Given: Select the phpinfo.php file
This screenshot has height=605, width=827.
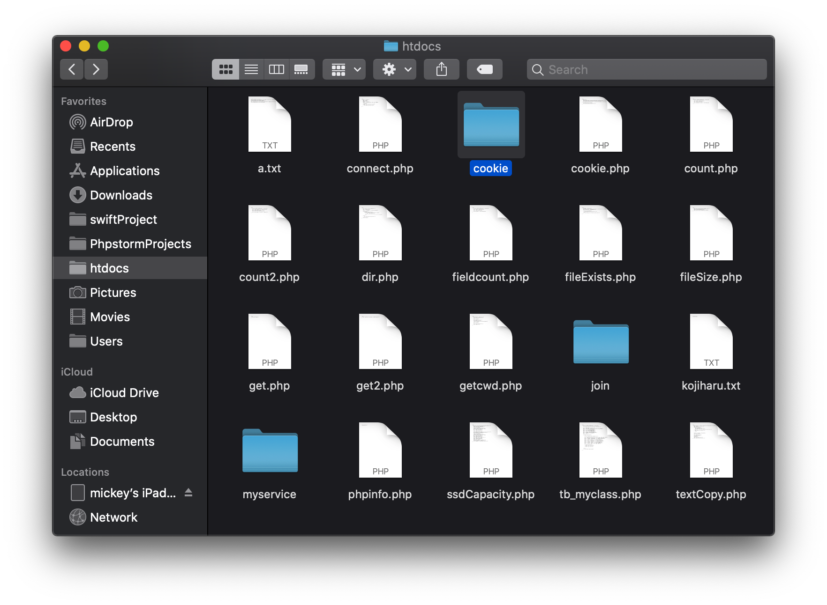Looking at the screenshot, I should (x=380, y=450).
